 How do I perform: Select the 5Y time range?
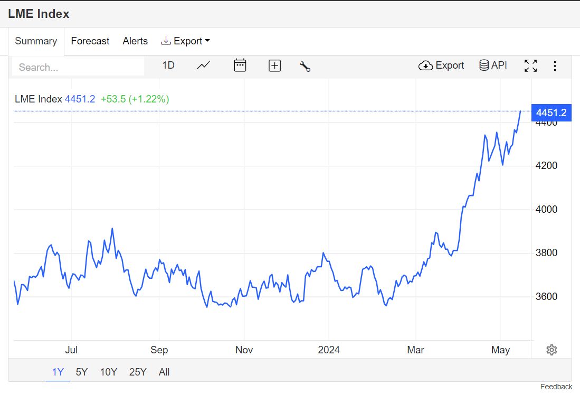pyautogui.click(x=82, y=372)
